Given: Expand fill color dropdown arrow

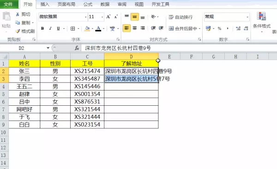Looking at the screenshot, I should coord(92,29).
